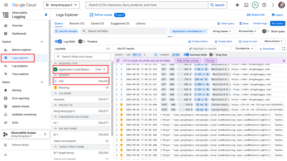Switch to the Recent (12) tab
The height and width of the screenshot is (161, 287).
pos(77,23)
